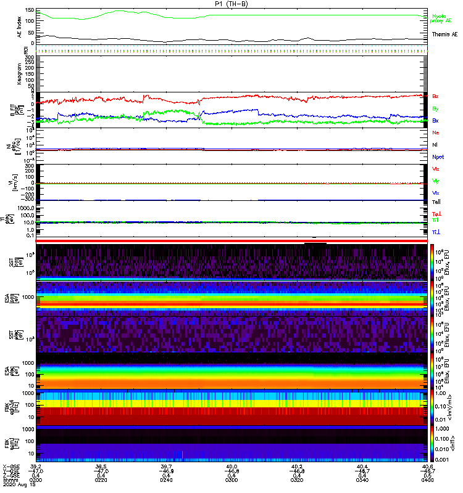This screenshot has width=463, height=493.
Task: Select the red Ne legend label
Action: point(436,132)
